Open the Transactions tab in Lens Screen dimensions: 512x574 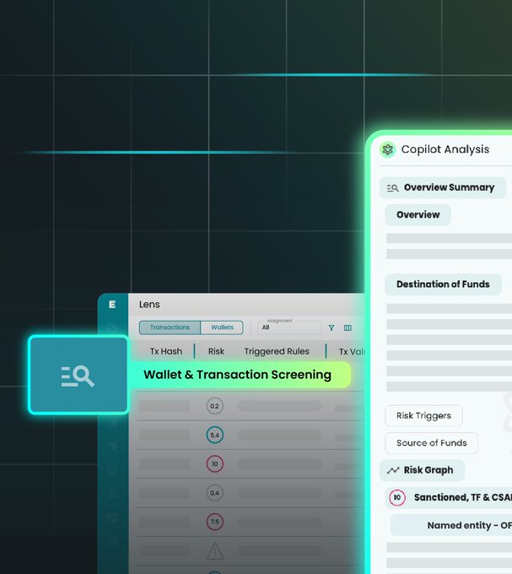pos(170,328)
